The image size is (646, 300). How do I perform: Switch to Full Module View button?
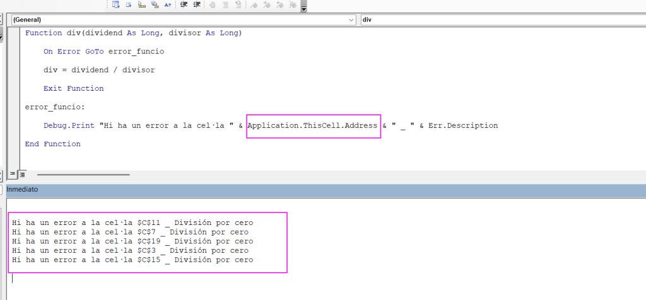click(22, 174)
